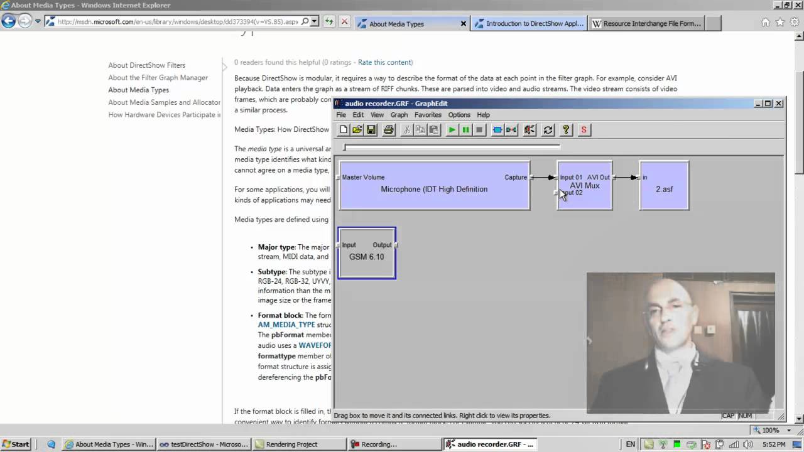Click the IE Tools gear icon

point(795,23)
